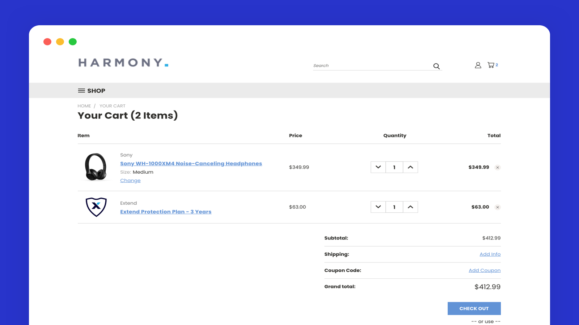Click the Subtotal value $412.99
Image resolution: width=579 pixels, height=325 pixels.
(x=491, y=238)
